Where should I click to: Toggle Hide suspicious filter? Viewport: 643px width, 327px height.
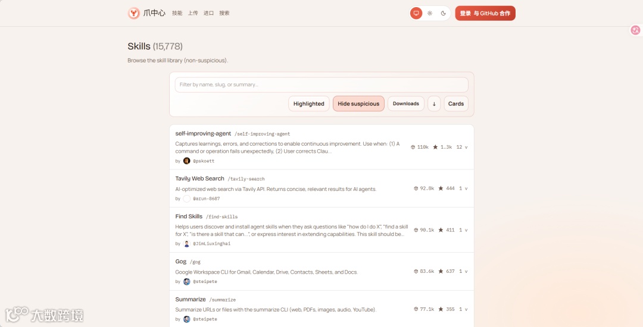pyautogui.click(x=358, y=103)
